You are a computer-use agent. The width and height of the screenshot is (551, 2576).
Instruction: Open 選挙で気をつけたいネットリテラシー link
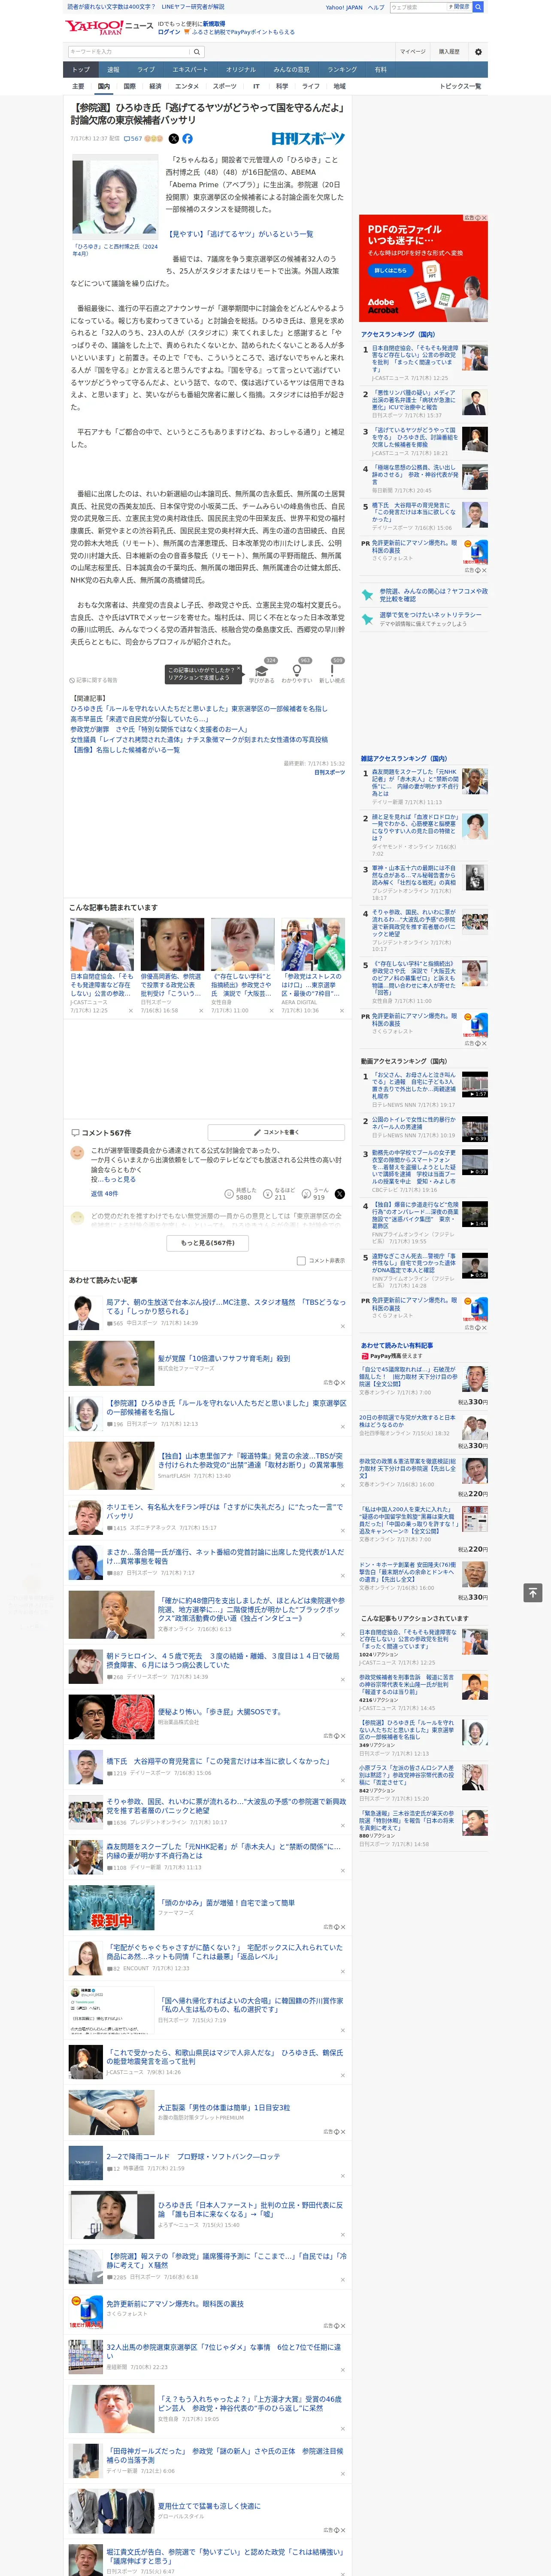430,615
